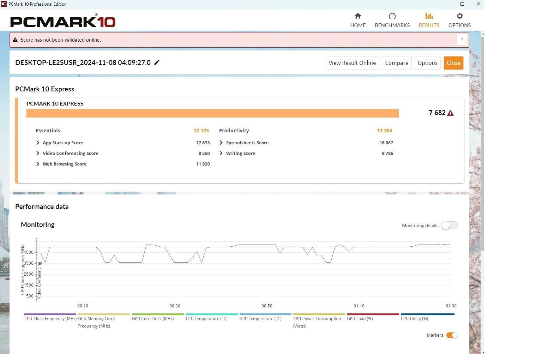The width and height of the screenshot is (542, 354).
Task: Click the Performance data heading
Action: coord(42,206)
